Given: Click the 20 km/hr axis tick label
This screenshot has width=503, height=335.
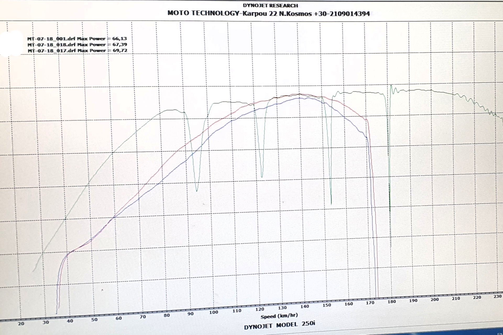Looking at the screenshot, I should pyautogui.click(x=21, y=324).
